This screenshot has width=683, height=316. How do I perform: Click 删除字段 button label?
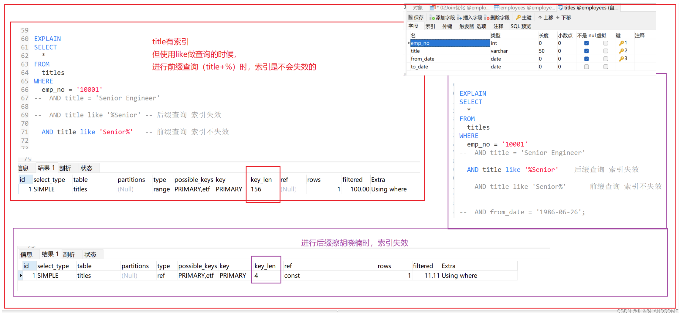(500, 18)
